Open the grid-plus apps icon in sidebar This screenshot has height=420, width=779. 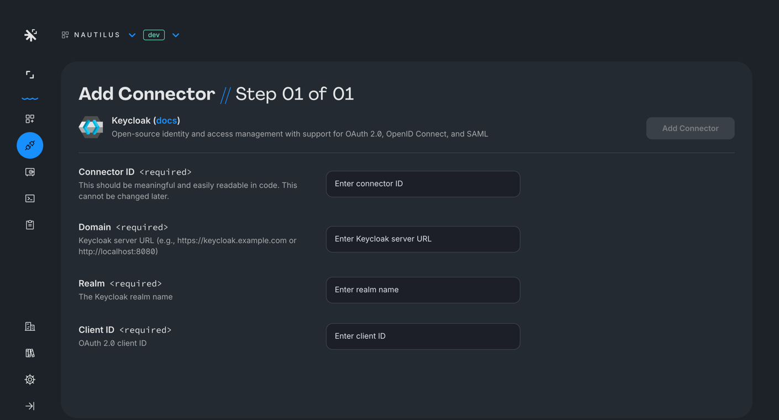coord(30,119)
